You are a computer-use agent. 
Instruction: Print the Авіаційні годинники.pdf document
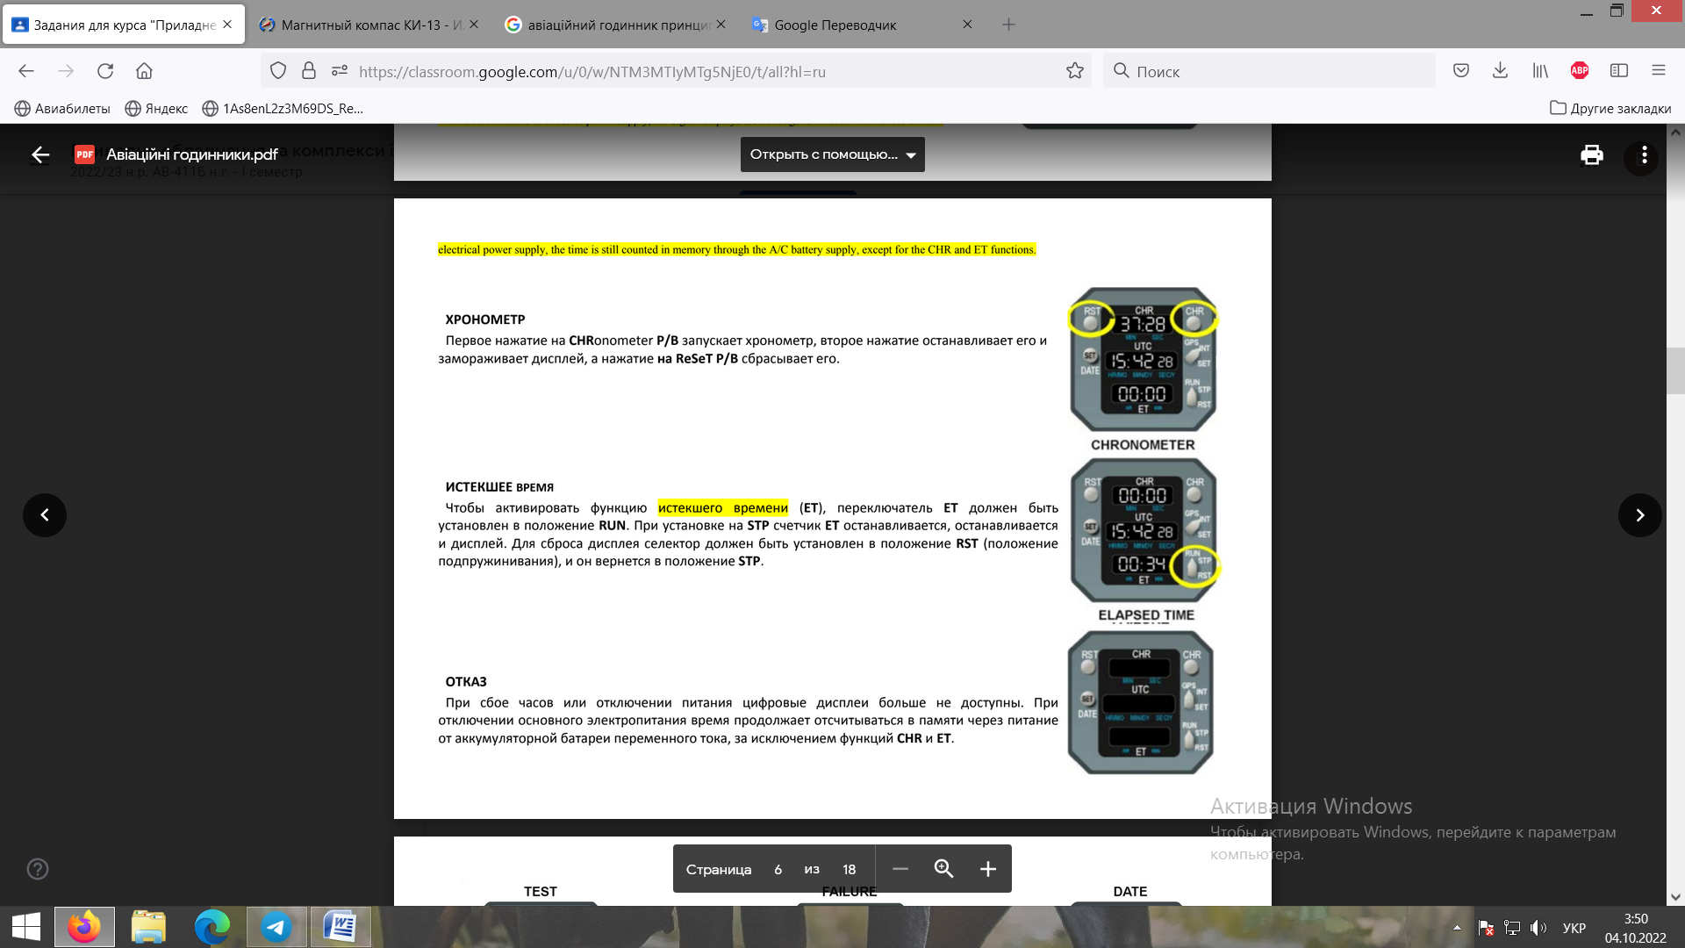tap(1592, 155)
